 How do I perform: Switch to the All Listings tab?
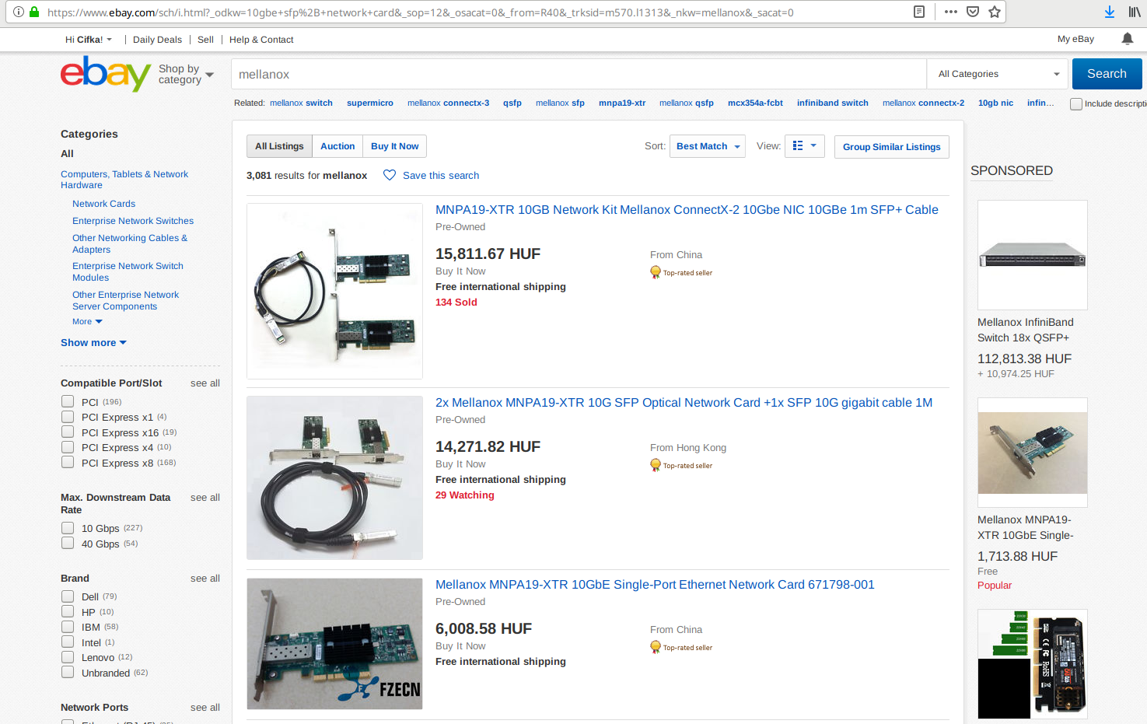pyautogui.click(x=279, y=146)
